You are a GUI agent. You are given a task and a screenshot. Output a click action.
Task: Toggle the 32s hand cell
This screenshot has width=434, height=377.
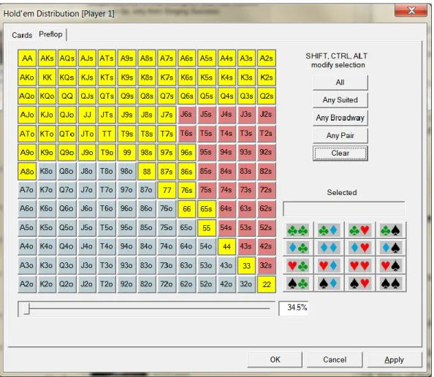[266, 265]
